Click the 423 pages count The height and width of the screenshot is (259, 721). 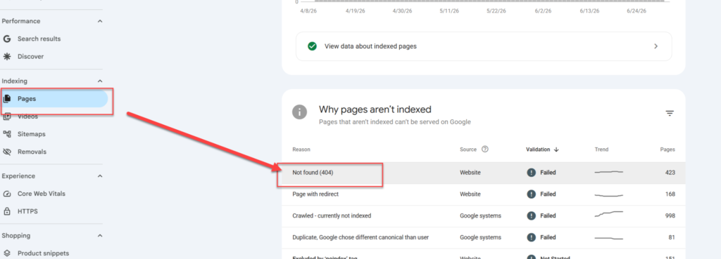coord(670,173)
